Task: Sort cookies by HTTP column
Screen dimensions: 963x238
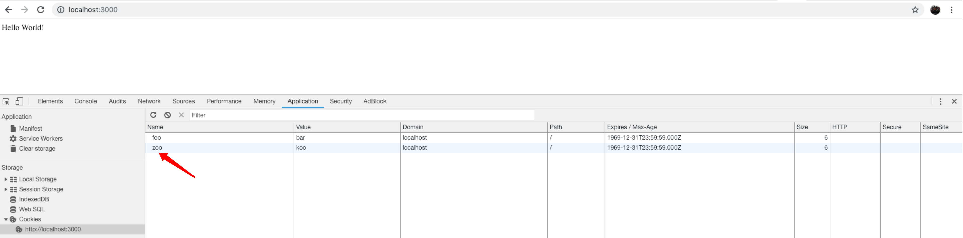Action: click(855, 127)
